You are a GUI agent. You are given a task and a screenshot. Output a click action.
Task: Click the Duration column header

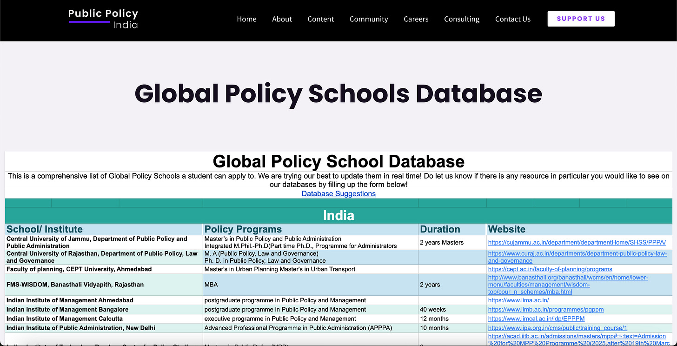(x=452, y=229)
